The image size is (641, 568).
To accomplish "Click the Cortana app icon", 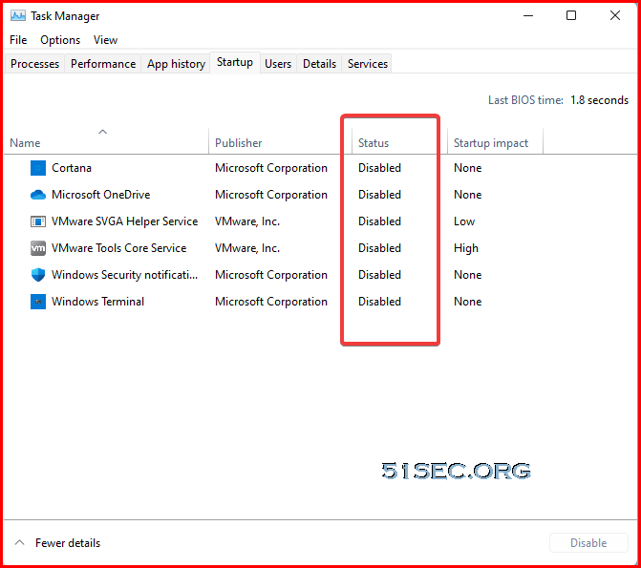I will 38,168.
